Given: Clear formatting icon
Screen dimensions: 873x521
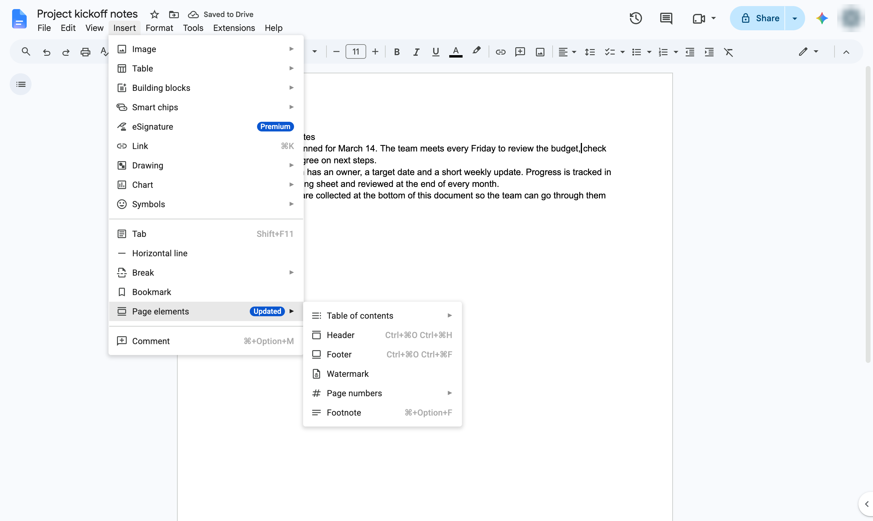Looking at the screenshot, I should pos(728,52).
